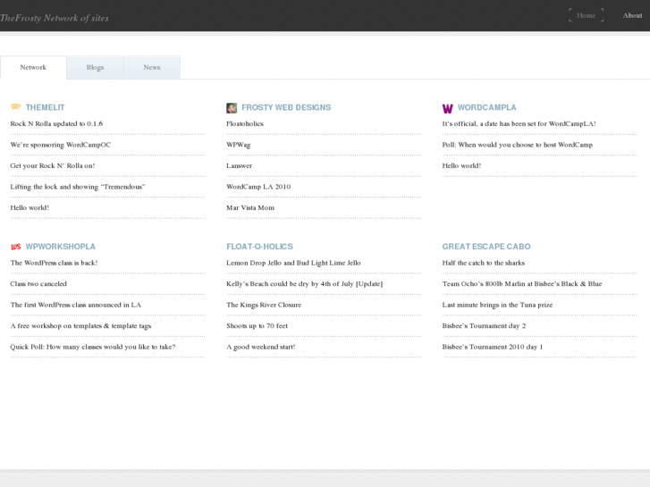The height and width of the screenshot is (487, 650).
Task: Open the FLOAT-O-HOLICS heading link
Action: pos(259,247)
